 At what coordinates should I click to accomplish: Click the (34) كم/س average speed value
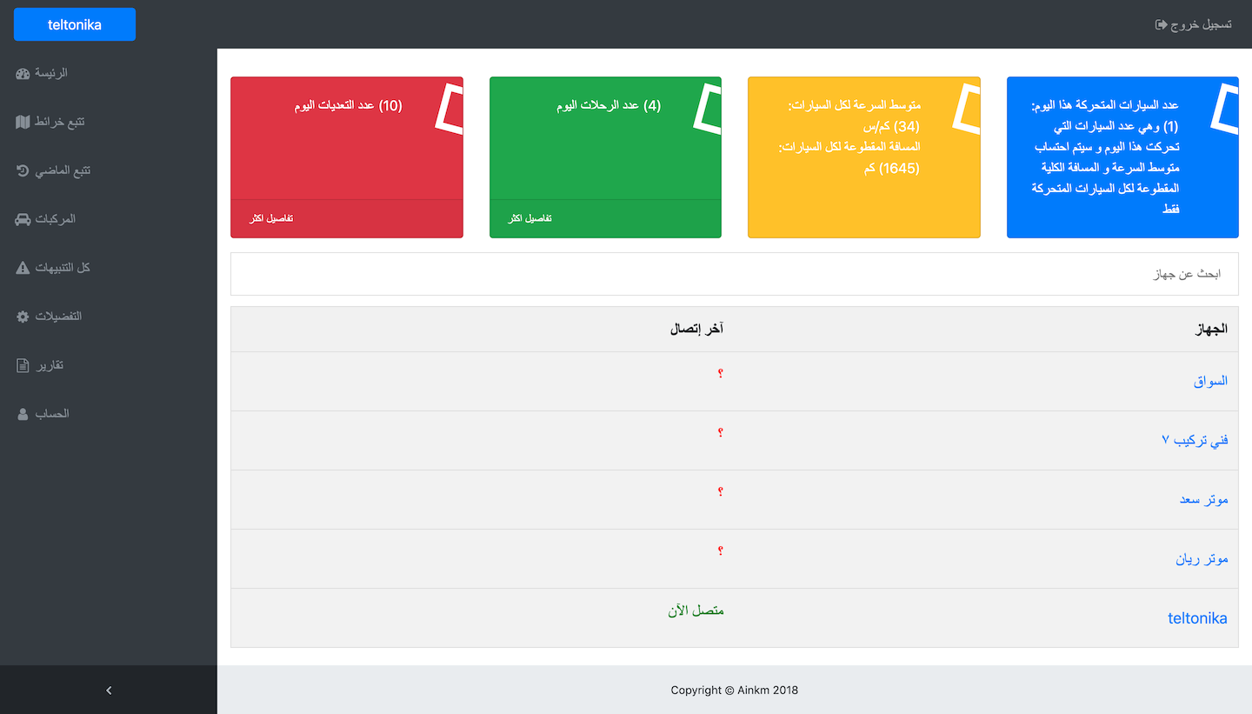point(891,126)
